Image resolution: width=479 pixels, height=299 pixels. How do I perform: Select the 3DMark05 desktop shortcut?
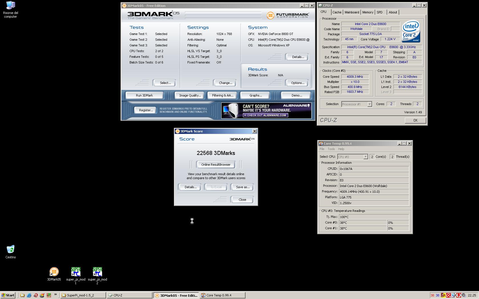tap(54, 274)
